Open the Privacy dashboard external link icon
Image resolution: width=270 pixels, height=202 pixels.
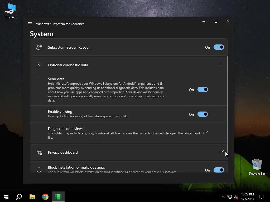(x=221, y=152)
